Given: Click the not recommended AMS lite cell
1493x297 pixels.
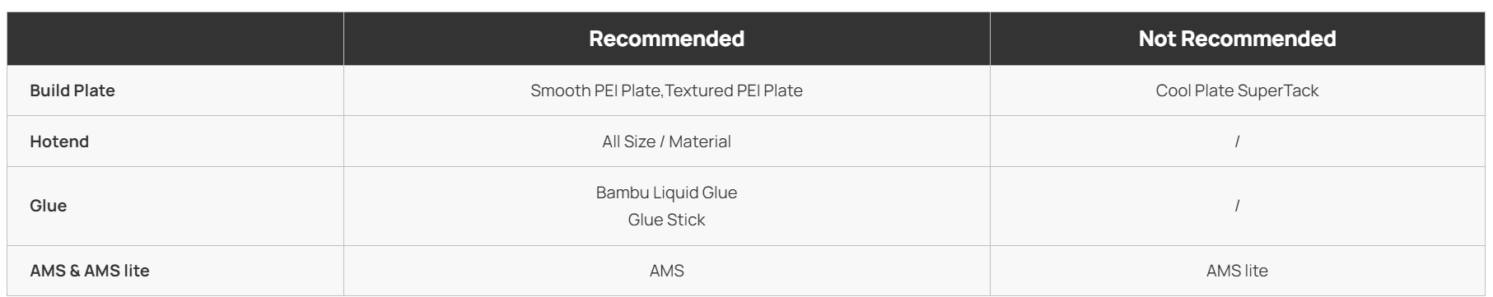Looking at the screenshot, I should click(x=1237, y=271).
